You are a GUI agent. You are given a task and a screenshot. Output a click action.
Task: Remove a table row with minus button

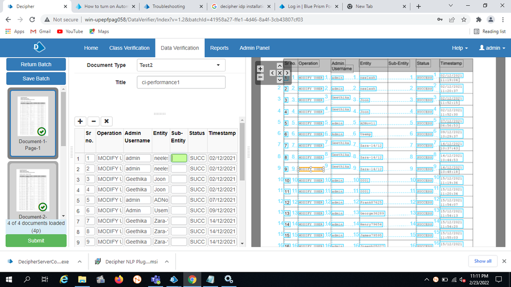[x=94, y=122]
